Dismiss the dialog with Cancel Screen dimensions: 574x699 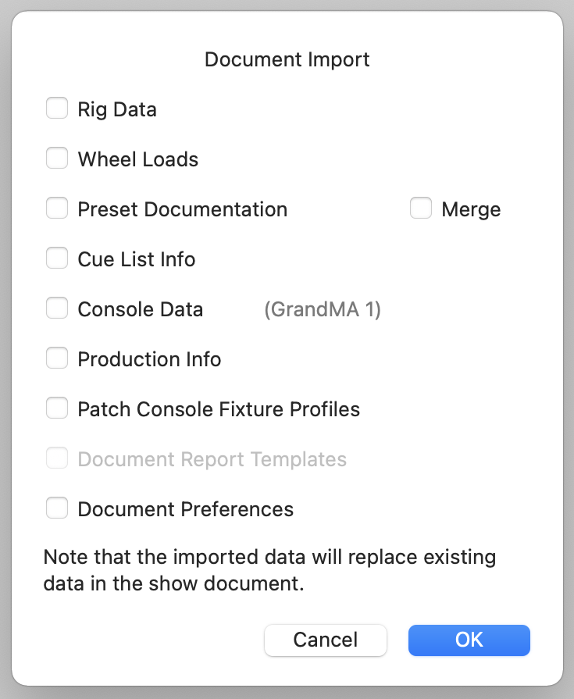pyautogui.click(x=326, y=640)
